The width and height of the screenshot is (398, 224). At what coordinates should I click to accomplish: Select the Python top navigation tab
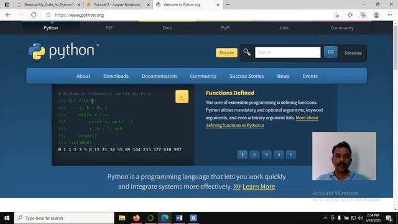[x=51, y=28]
